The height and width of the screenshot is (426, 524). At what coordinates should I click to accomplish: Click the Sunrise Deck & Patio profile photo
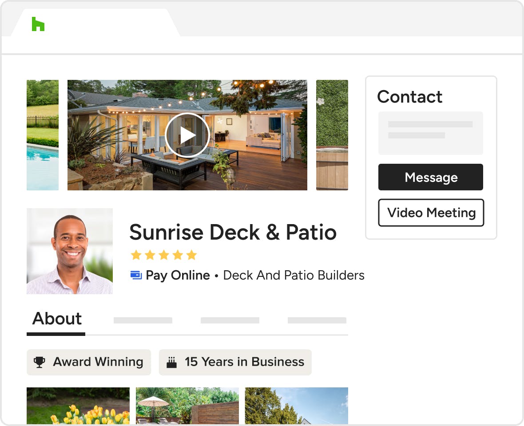[70, 251]
